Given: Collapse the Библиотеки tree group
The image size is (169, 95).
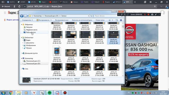Looking at the screenshot, I should [x=21, y=37].
